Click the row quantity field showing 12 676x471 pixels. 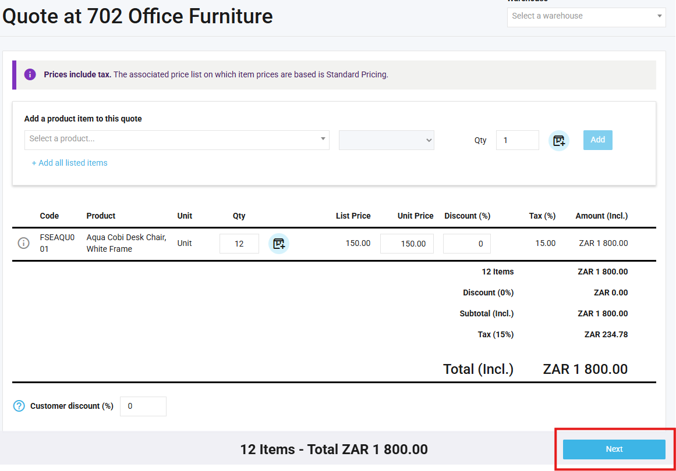coord(239,244)
